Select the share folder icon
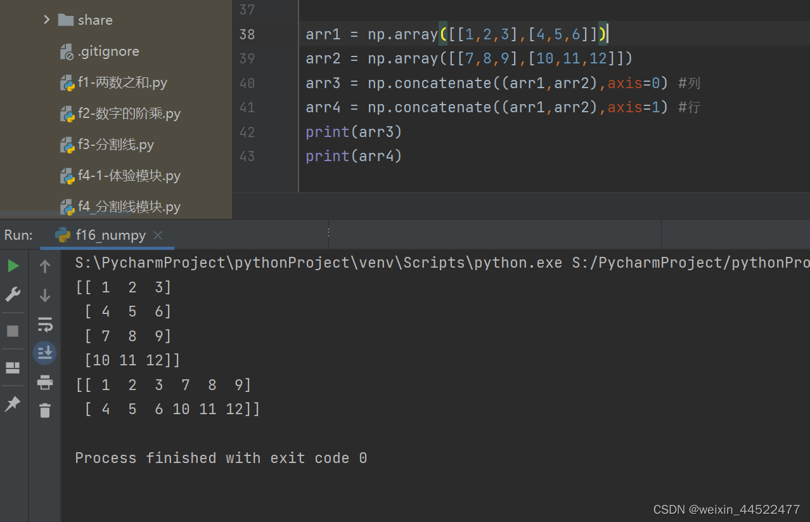This screenshot has width=810, height=522. [x=66, y=20]
